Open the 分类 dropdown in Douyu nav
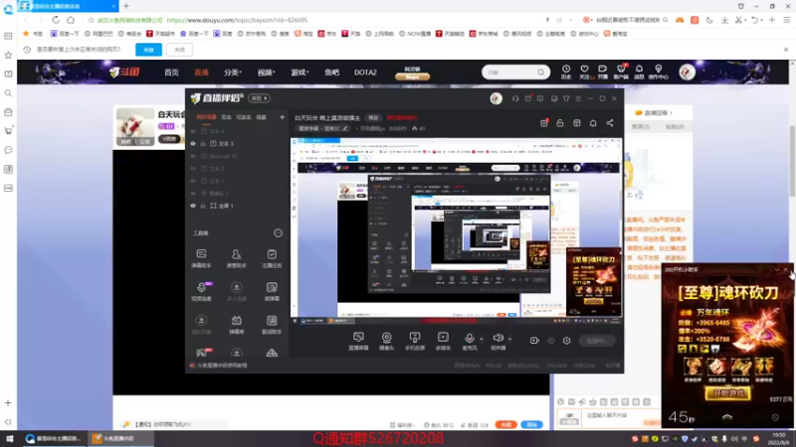This screenshot has height=447, width=796. 233,73
